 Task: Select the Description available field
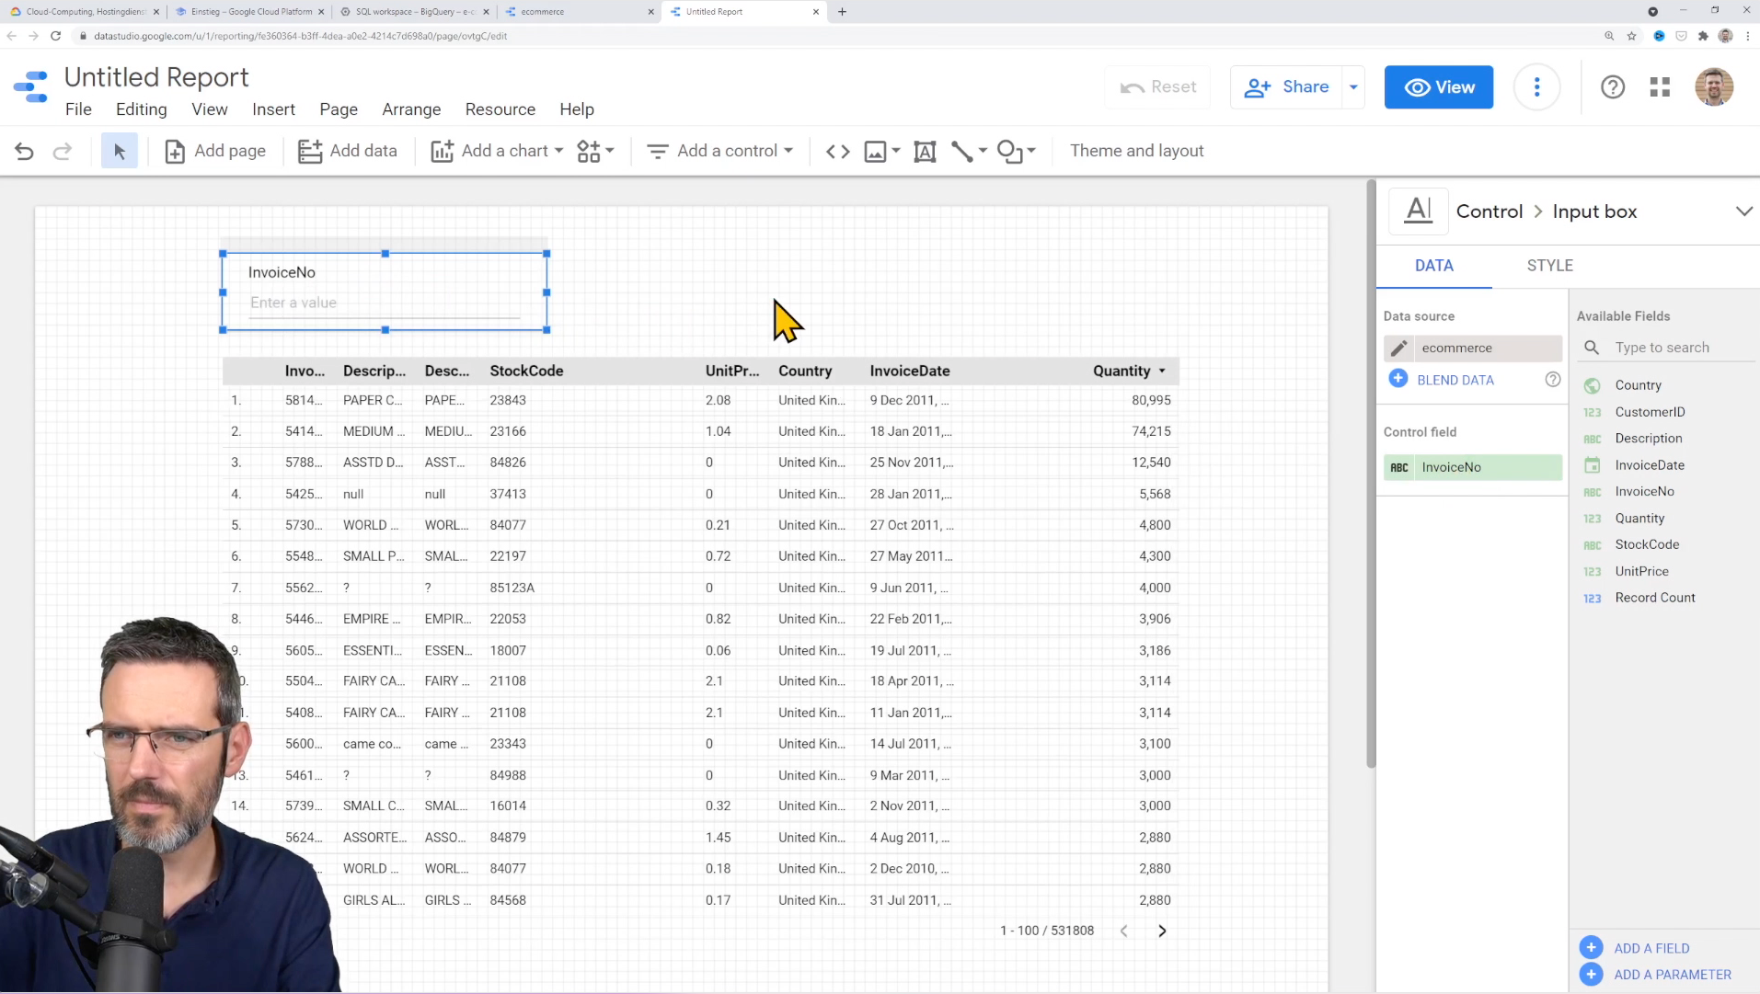[1648, 439]
